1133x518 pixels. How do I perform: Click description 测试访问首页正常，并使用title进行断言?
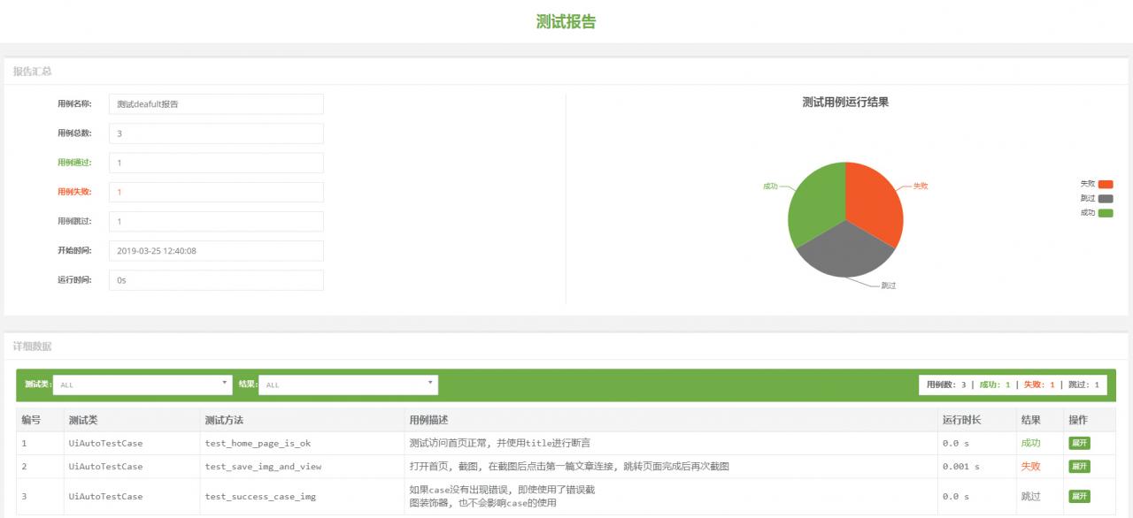[499, 443]
